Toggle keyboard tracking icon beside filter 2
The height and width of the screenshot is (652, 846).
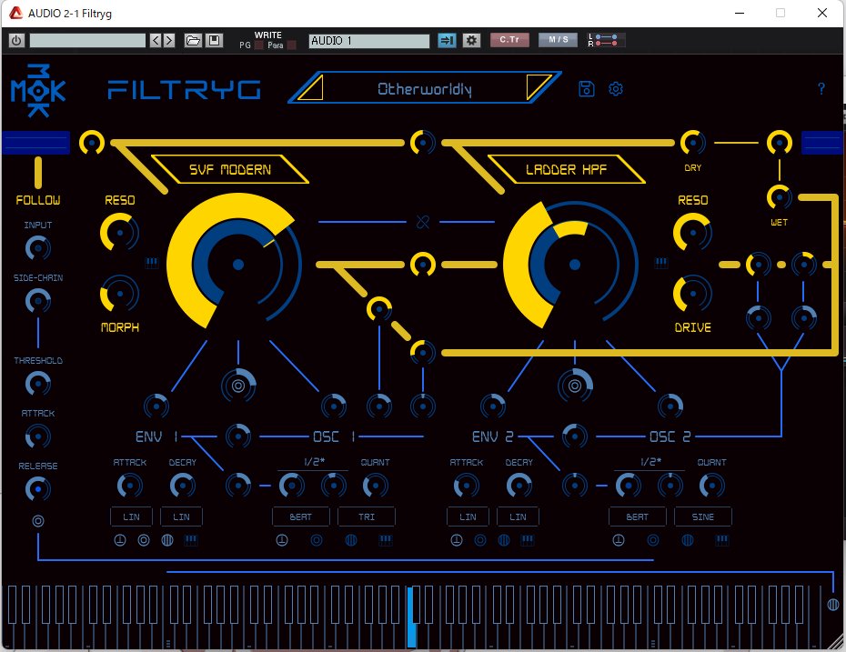[x=661, y=263]
